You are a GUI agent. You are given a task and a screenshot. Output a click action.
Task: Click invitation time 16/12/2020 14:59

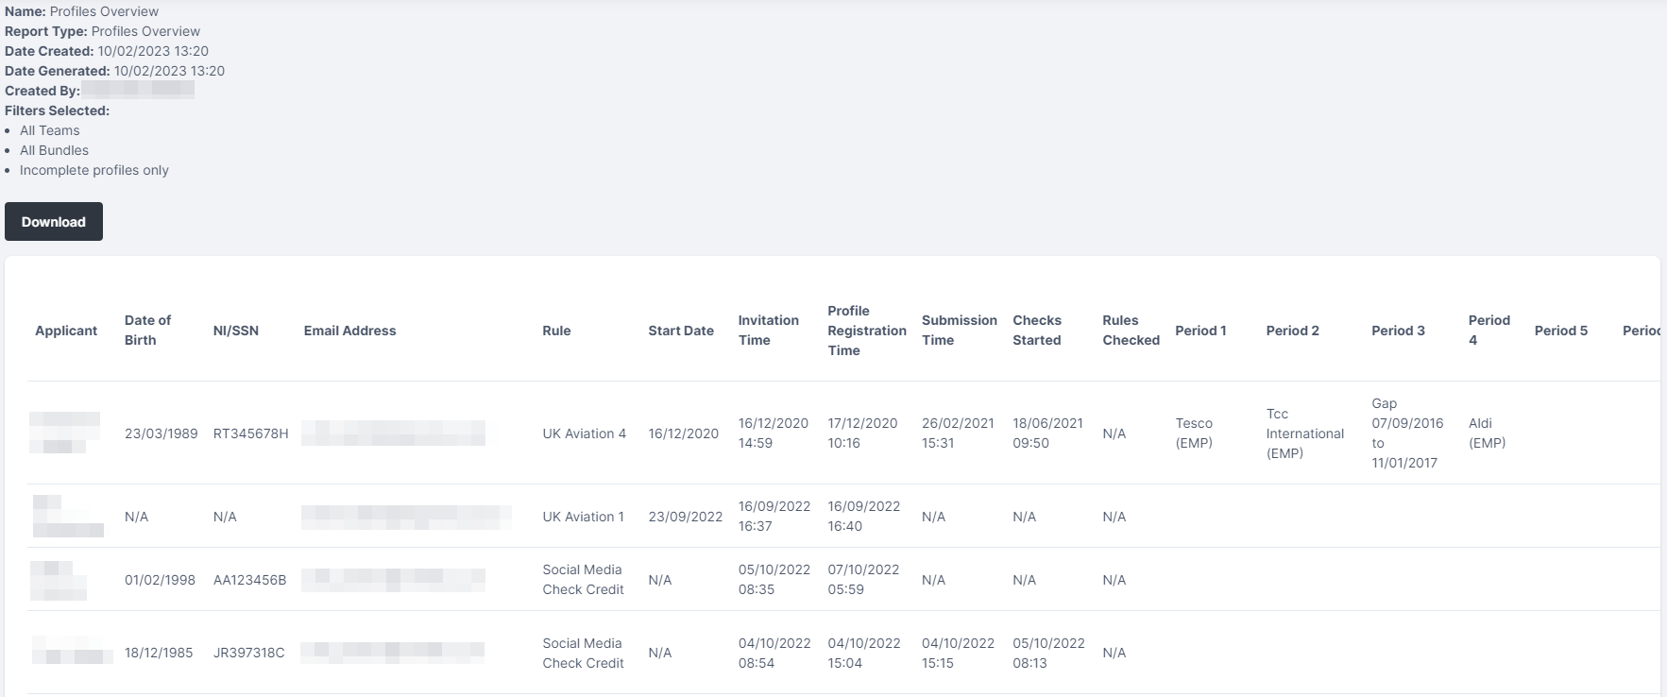tap(774, 433)
